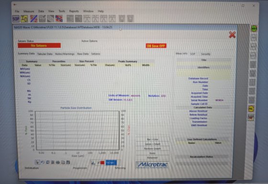Click the Above Residual label

click(x=198, y=111)
